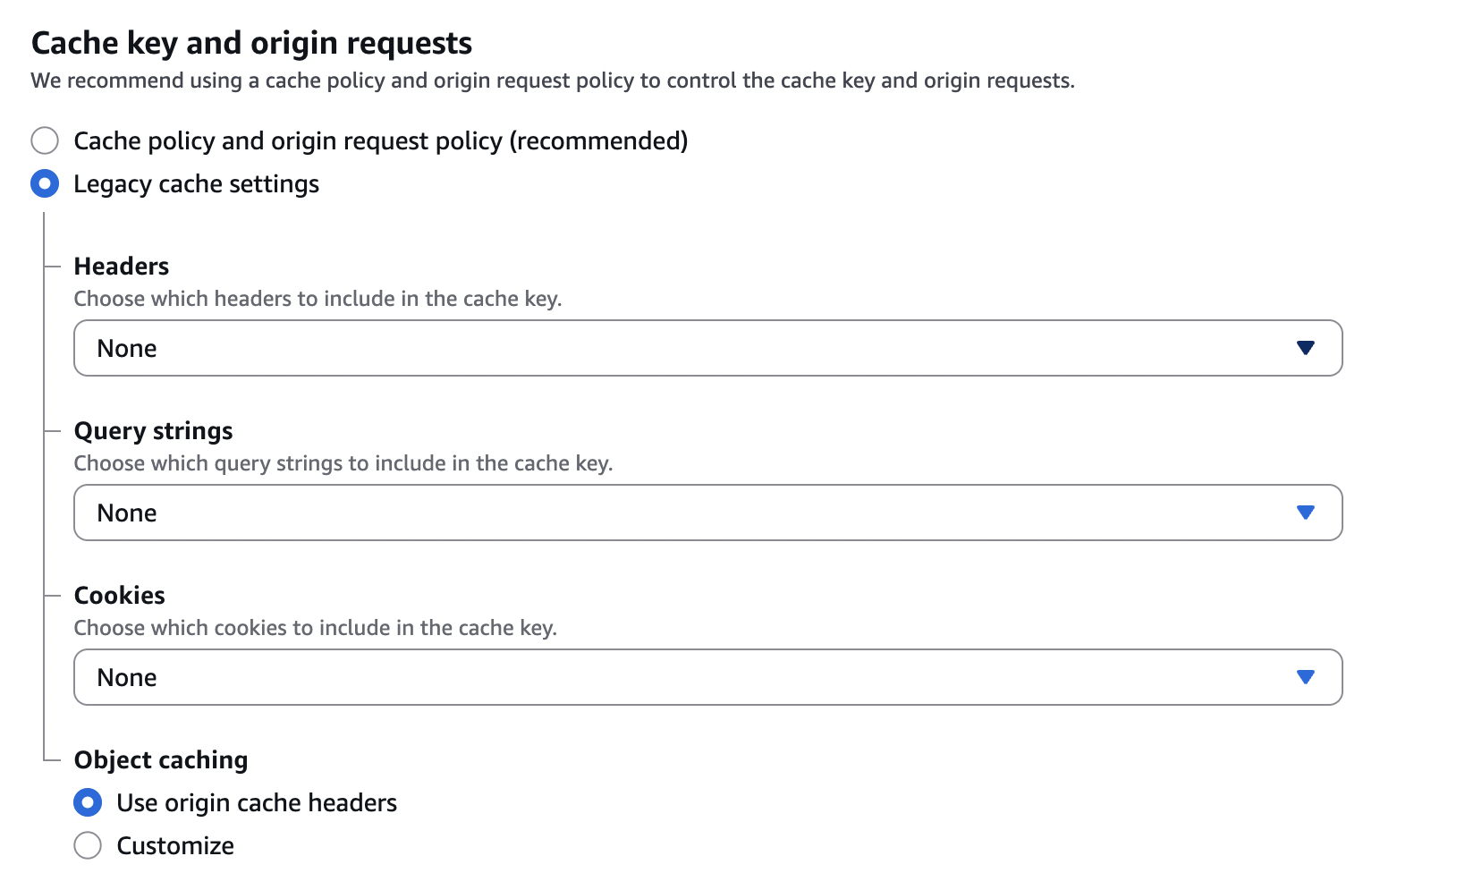Click the Query strings dropdown arrow icon
The height and width of the screenshot is (873, 1465).
click(1305, 513)
